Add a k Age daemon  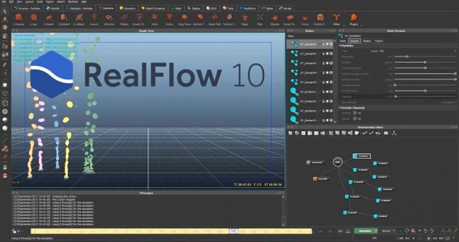coord(34,20)
